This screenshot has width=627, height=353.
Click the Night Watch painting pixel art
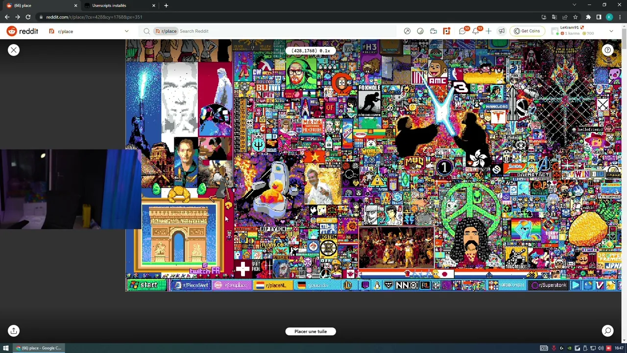click(396, 247)
